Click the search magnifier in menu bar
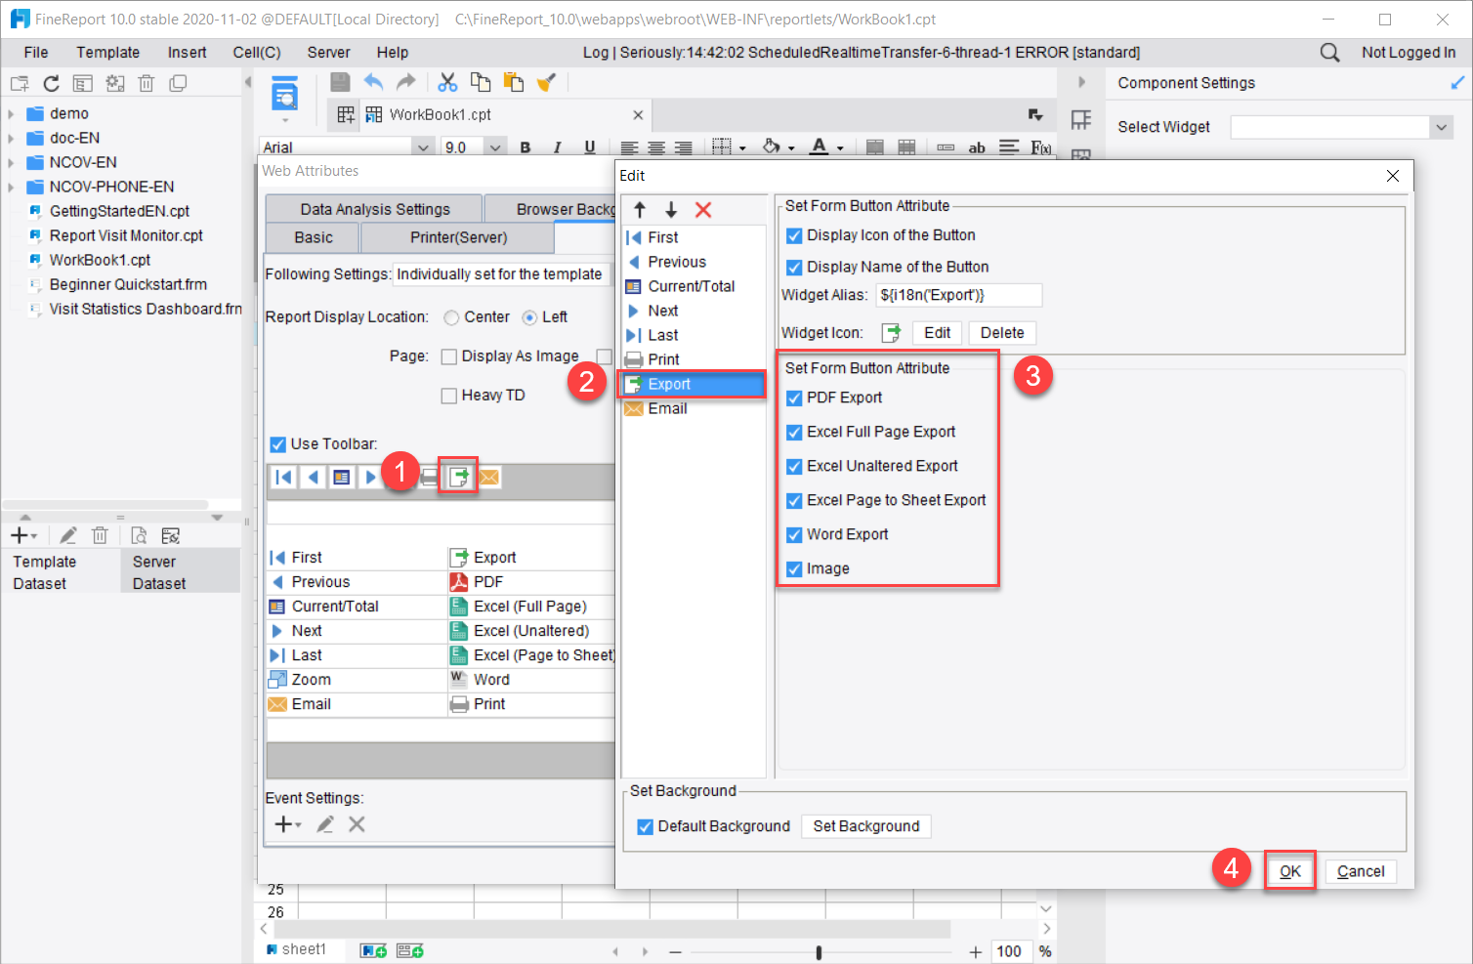The width and height of the screenshot is (1473, 964). (1329, 53)
